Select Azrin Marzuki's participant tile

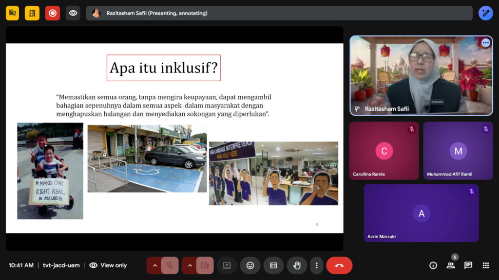(x=421, y=213)
